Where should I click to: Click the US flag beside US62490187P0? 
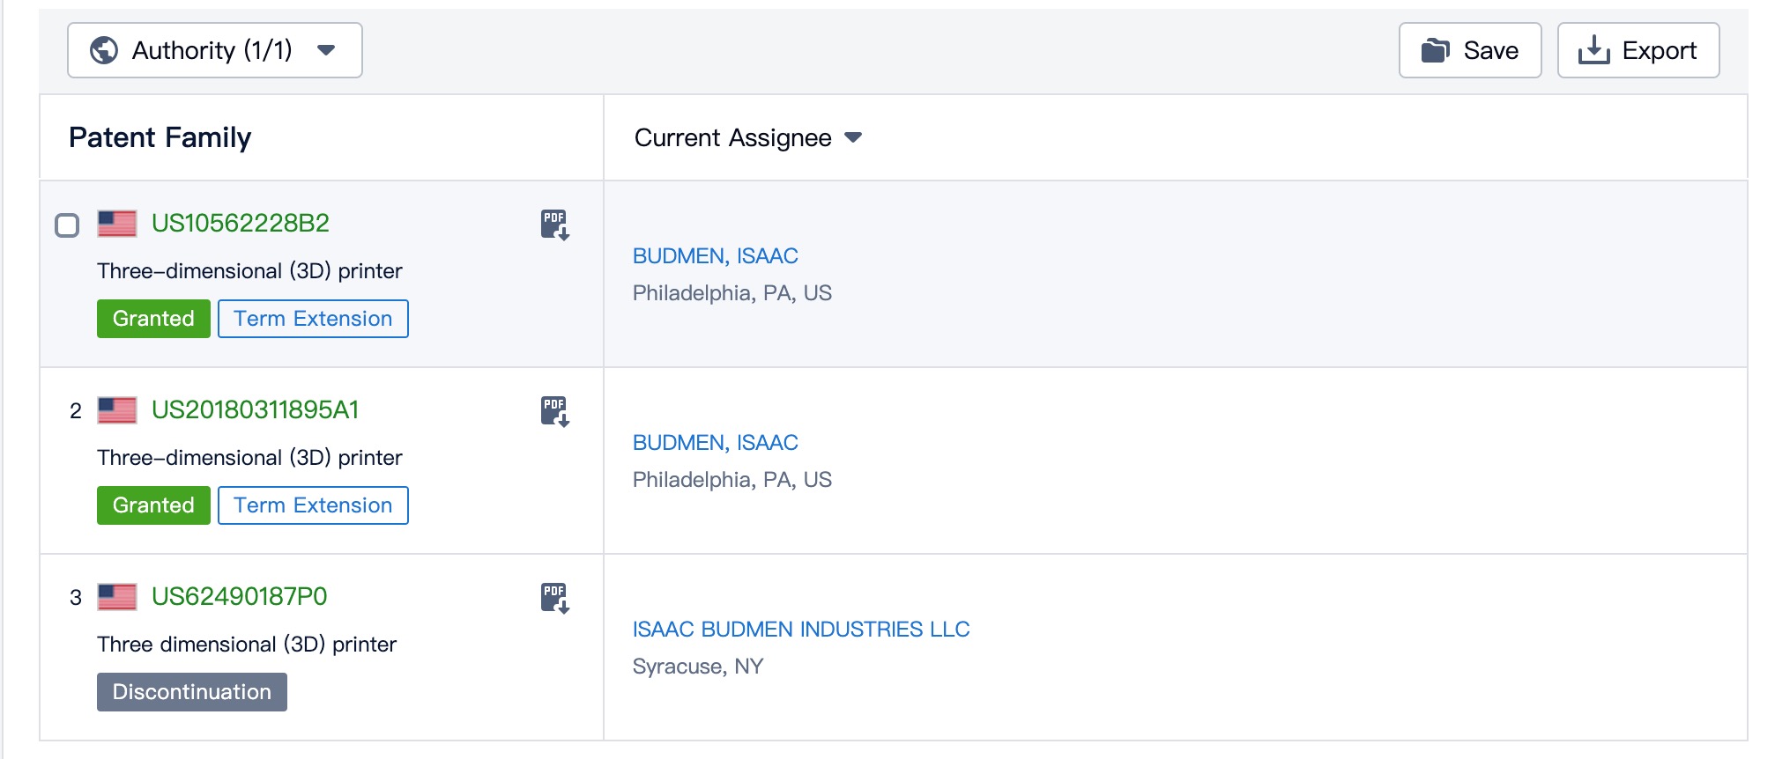117,597
